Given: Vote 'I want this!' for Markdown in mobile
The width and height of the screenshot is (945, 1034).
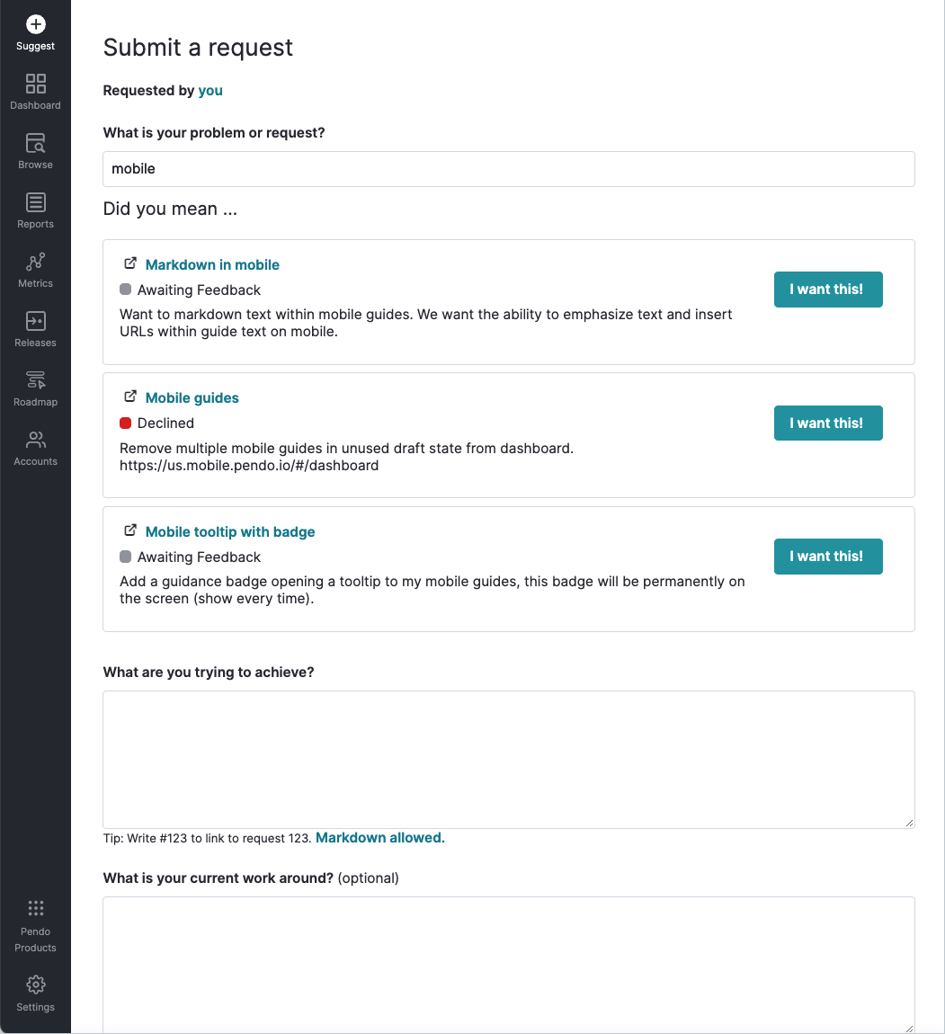Looking at the screenshot, I should 828,290.
